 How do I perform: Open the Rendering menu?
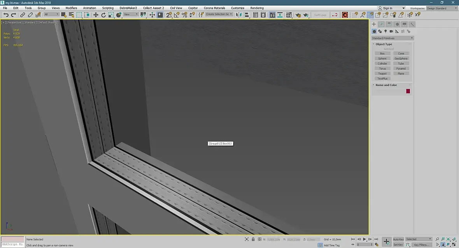[x=257, y=8]
